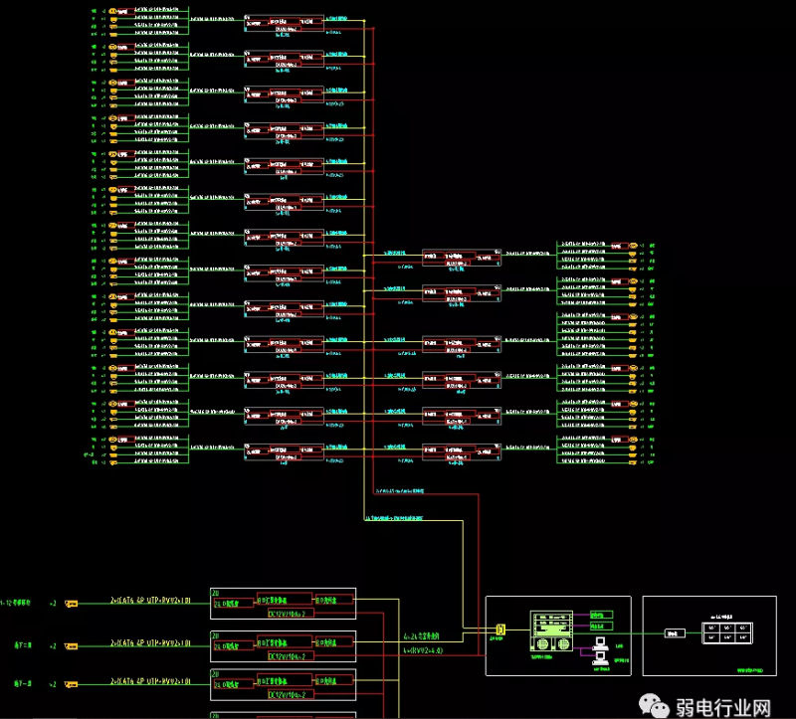Click the camera symbol on the 1~12号楼梯间 row
The height and width of the screenshot is (719, 796).
point(71,604)
